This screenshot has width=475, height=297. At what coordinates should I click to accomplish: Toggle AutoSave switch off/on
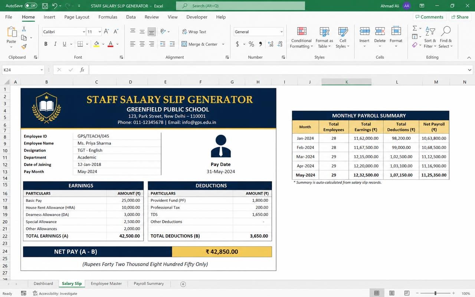point(31,6)
